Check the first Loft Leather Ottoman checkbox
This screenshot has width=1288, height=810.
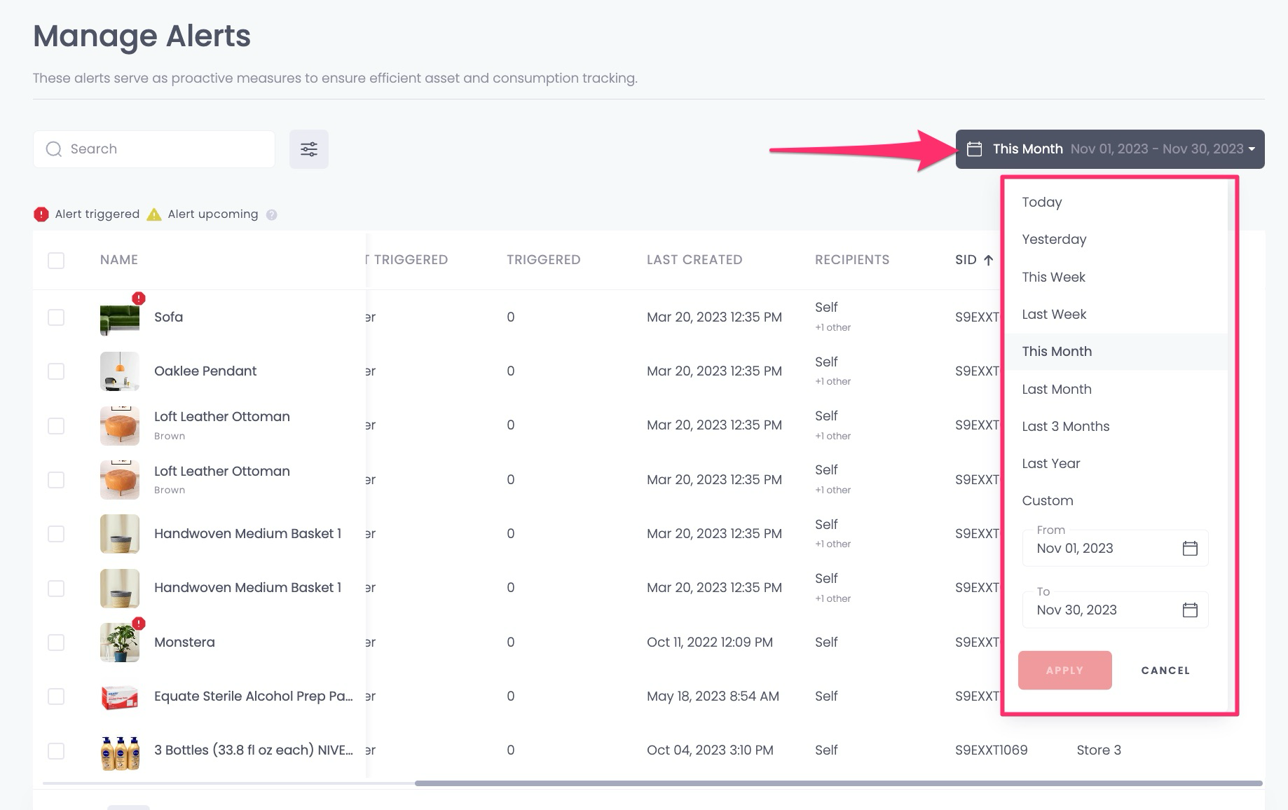tap(56, 426)
